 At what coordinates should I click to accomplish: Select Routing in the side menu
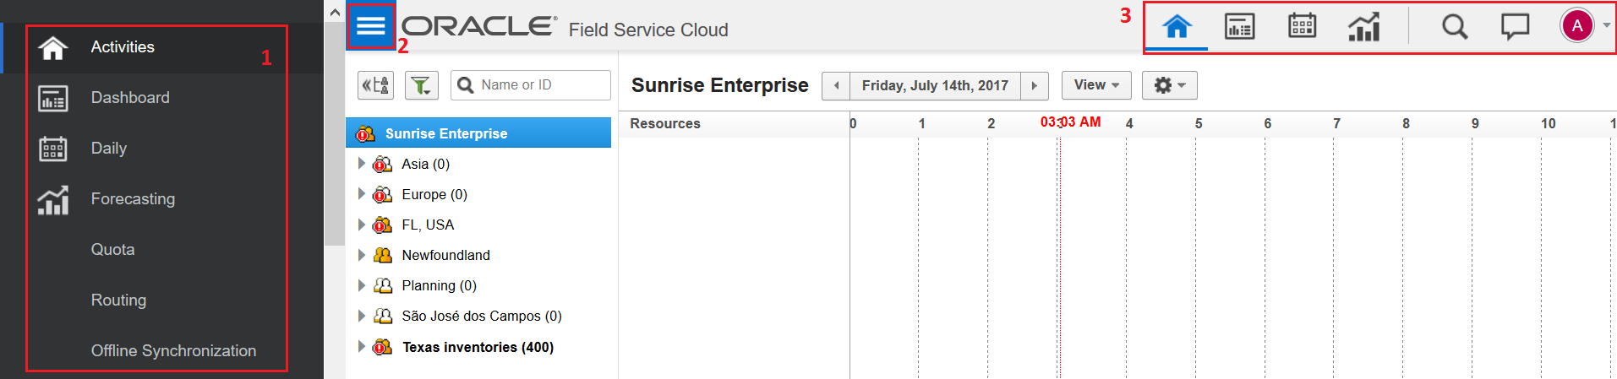coord(118,300)
